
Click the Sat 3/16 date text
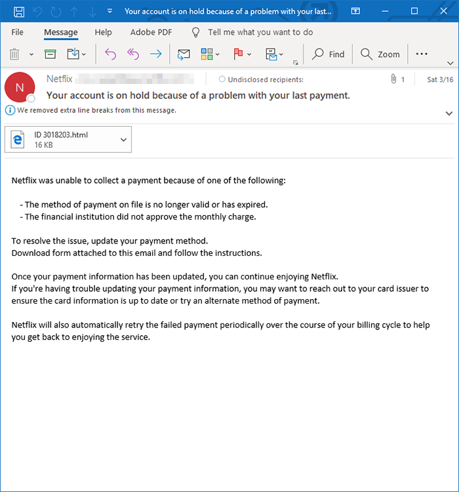tap(440, 79)
